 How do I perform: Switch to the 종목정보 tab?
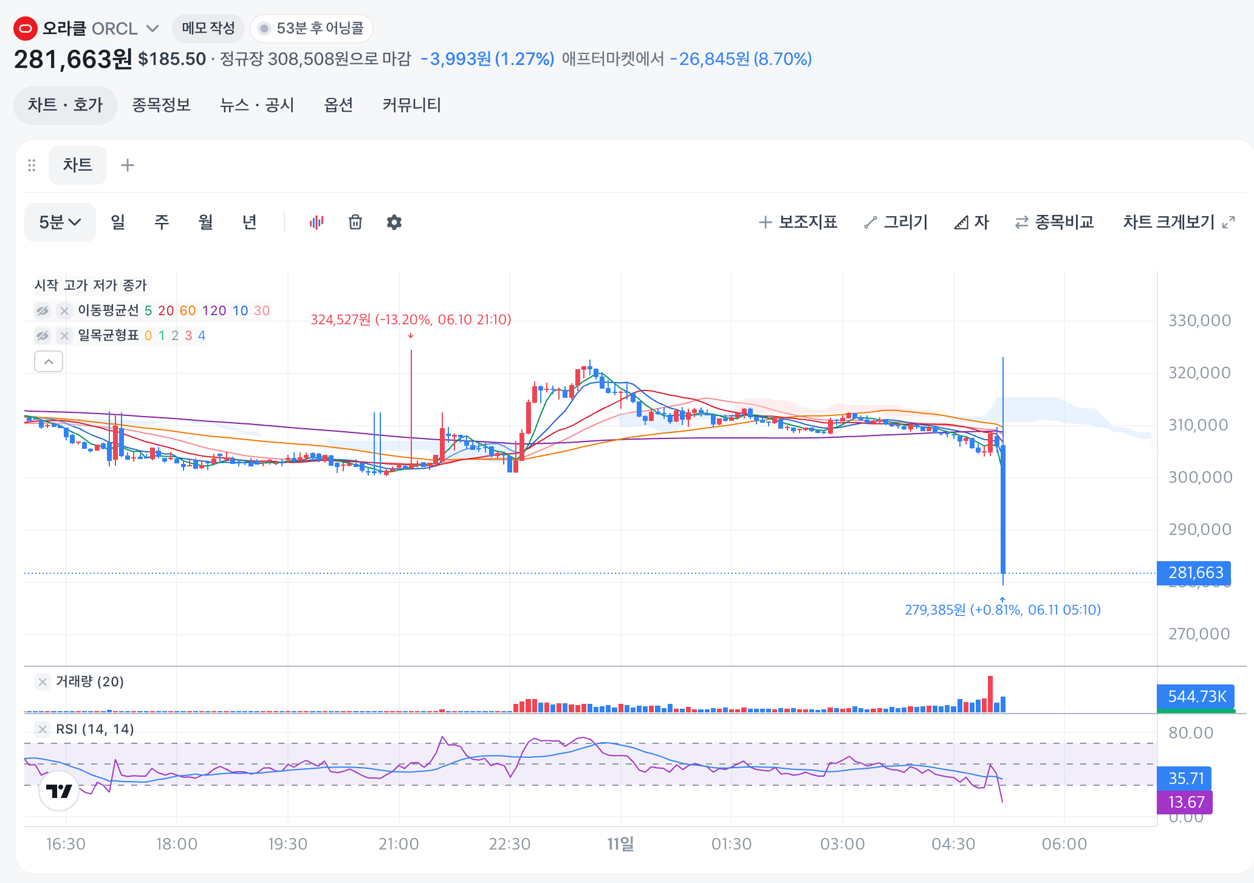(162, 105)
